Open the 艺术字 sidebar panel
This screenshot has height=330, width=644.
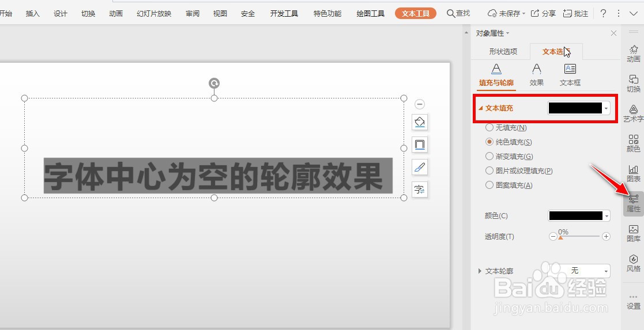click(633, 113)
